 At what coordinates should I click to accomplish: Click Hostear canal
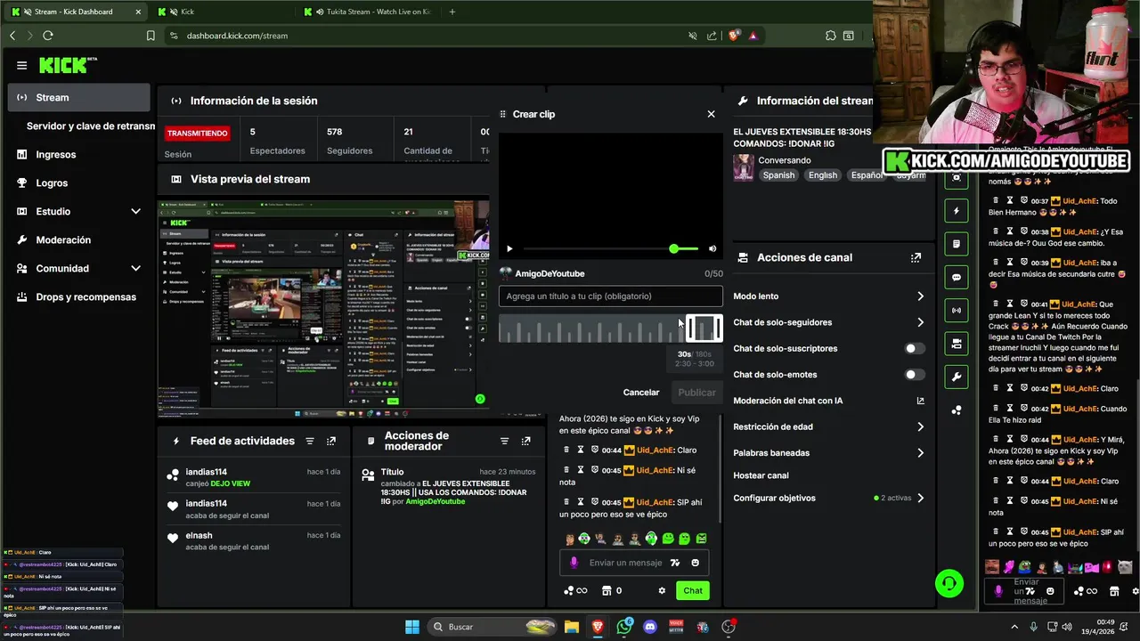pyautogui.click(x=761, y=475)
